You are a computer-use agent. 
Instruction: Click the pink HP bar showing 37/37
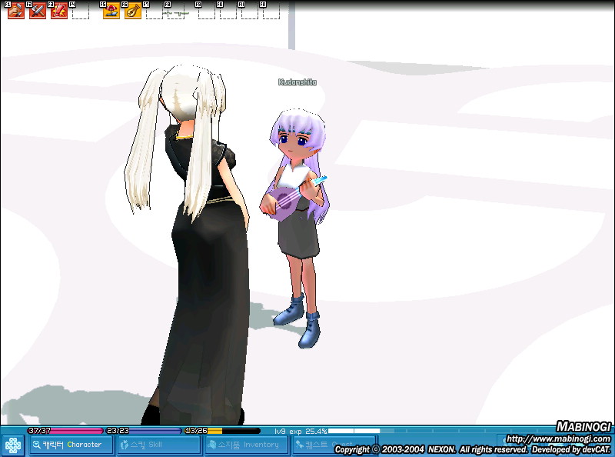coord(65,431)
